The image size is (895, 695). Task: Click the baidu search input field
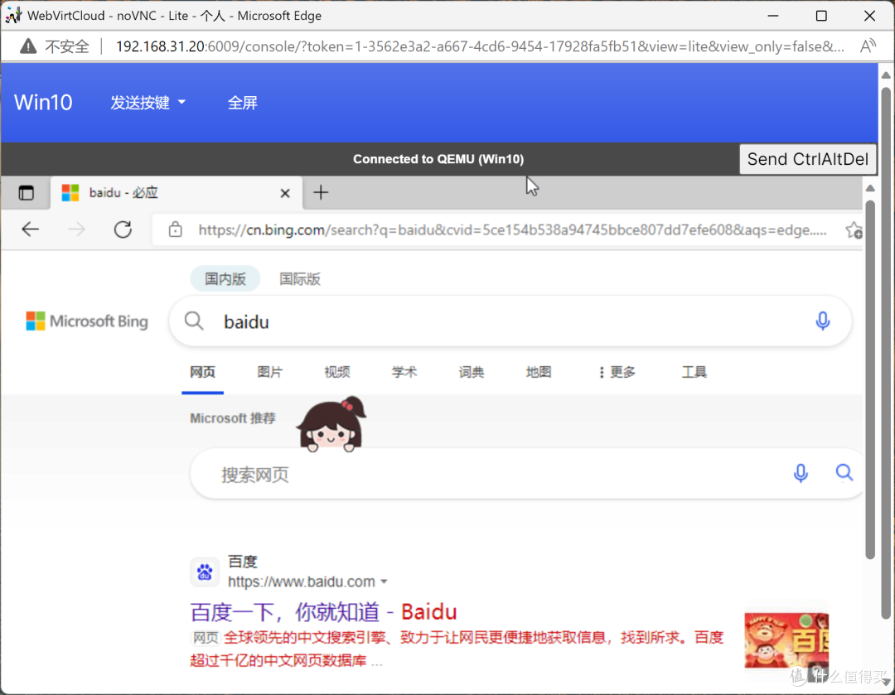[x=510, y=321]
